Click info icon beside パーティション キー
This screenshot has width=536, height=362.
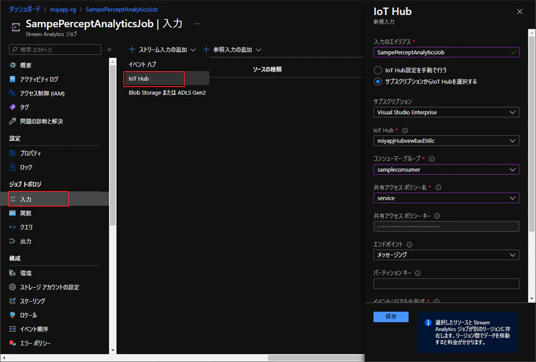(418, 273)
